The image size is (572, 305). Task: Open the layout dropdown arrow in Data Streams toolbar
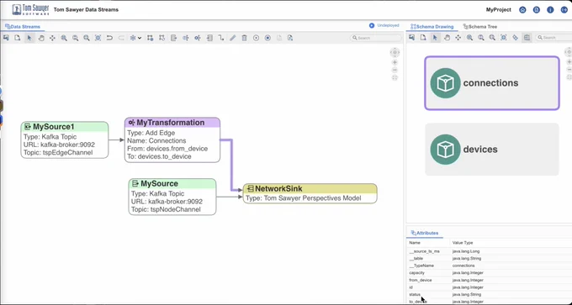click(140, 38)
